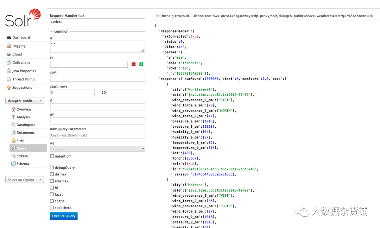Viewport: 380px width, 228px height.
Task: Click the Collections icon
Action: [9, 62]
